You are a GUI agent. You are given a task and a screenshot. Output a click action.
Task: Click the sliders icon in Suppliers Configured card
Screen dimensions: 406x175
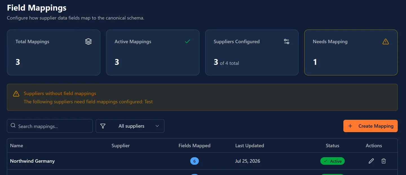286,42
